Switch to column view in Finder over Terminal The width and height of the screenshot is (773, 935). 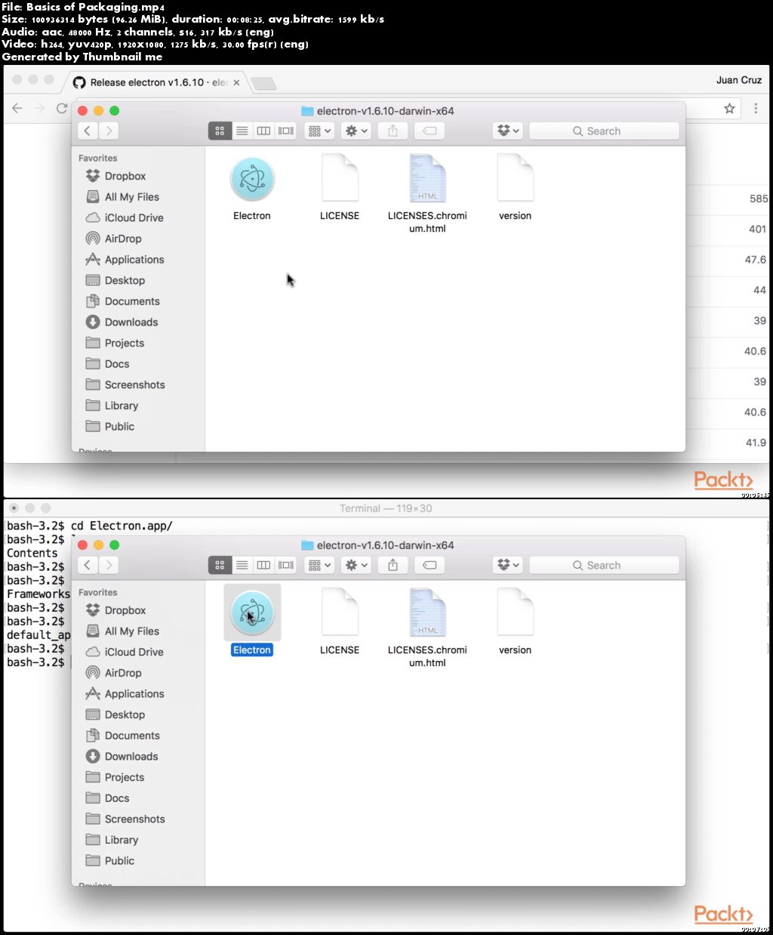click(x=263, y=565)
